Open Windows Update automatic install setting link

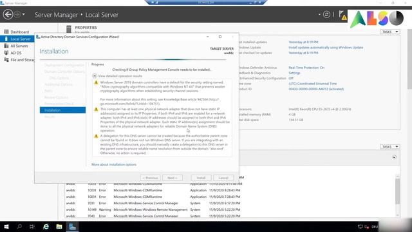(x=326, y=48)
